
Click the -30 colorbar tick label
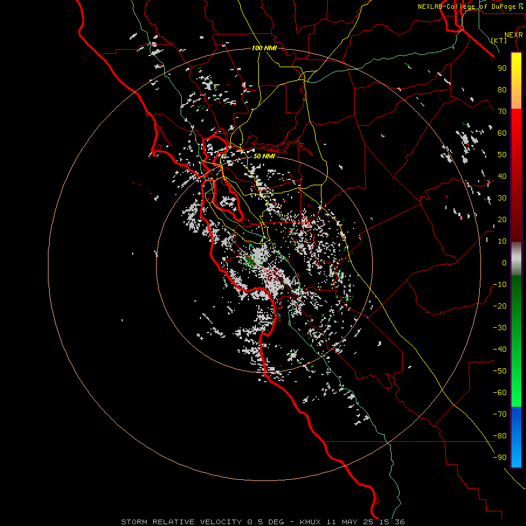point(500,328)
